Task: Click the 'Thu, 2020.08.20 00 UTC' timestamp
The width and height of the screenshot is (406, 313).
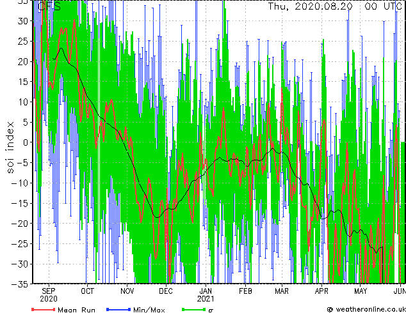Action: [335, 6]
